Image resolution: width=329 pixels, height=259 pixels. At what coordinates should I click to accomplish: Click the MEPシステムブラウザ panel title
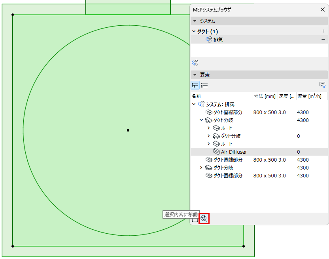212,10
